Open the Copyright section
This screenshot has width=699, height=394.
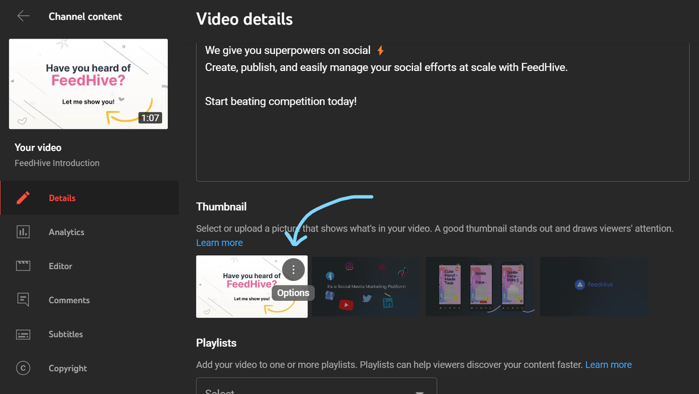point(68,368)
